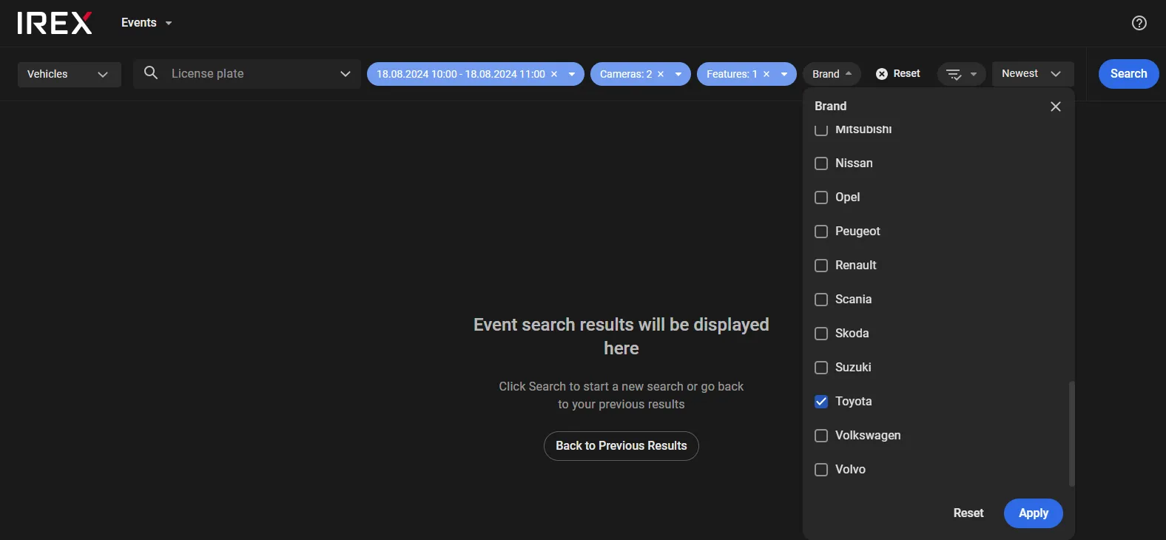1166x540 pixels.
Task: Select the Volvo brand checkbox
Action: (821, 470)
